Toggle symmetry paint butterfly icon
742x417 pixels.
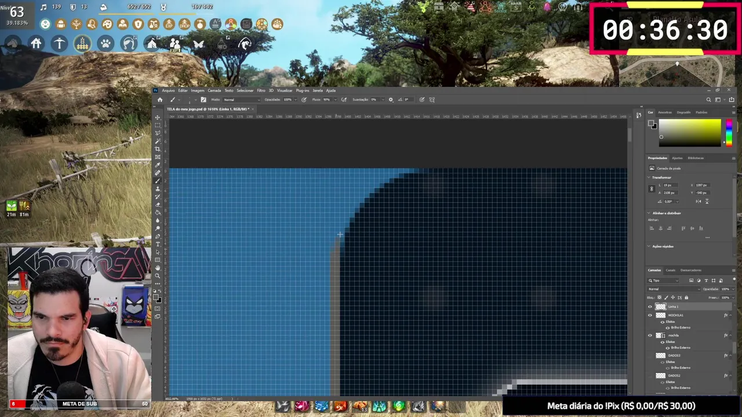coord(432,100)
